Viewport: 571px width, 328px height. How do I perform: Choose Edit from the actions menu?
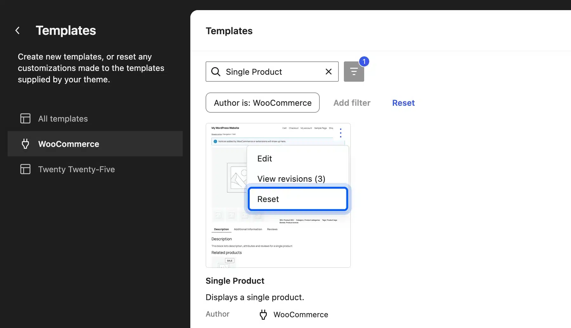pyautogui.click(x=298, y=158)
